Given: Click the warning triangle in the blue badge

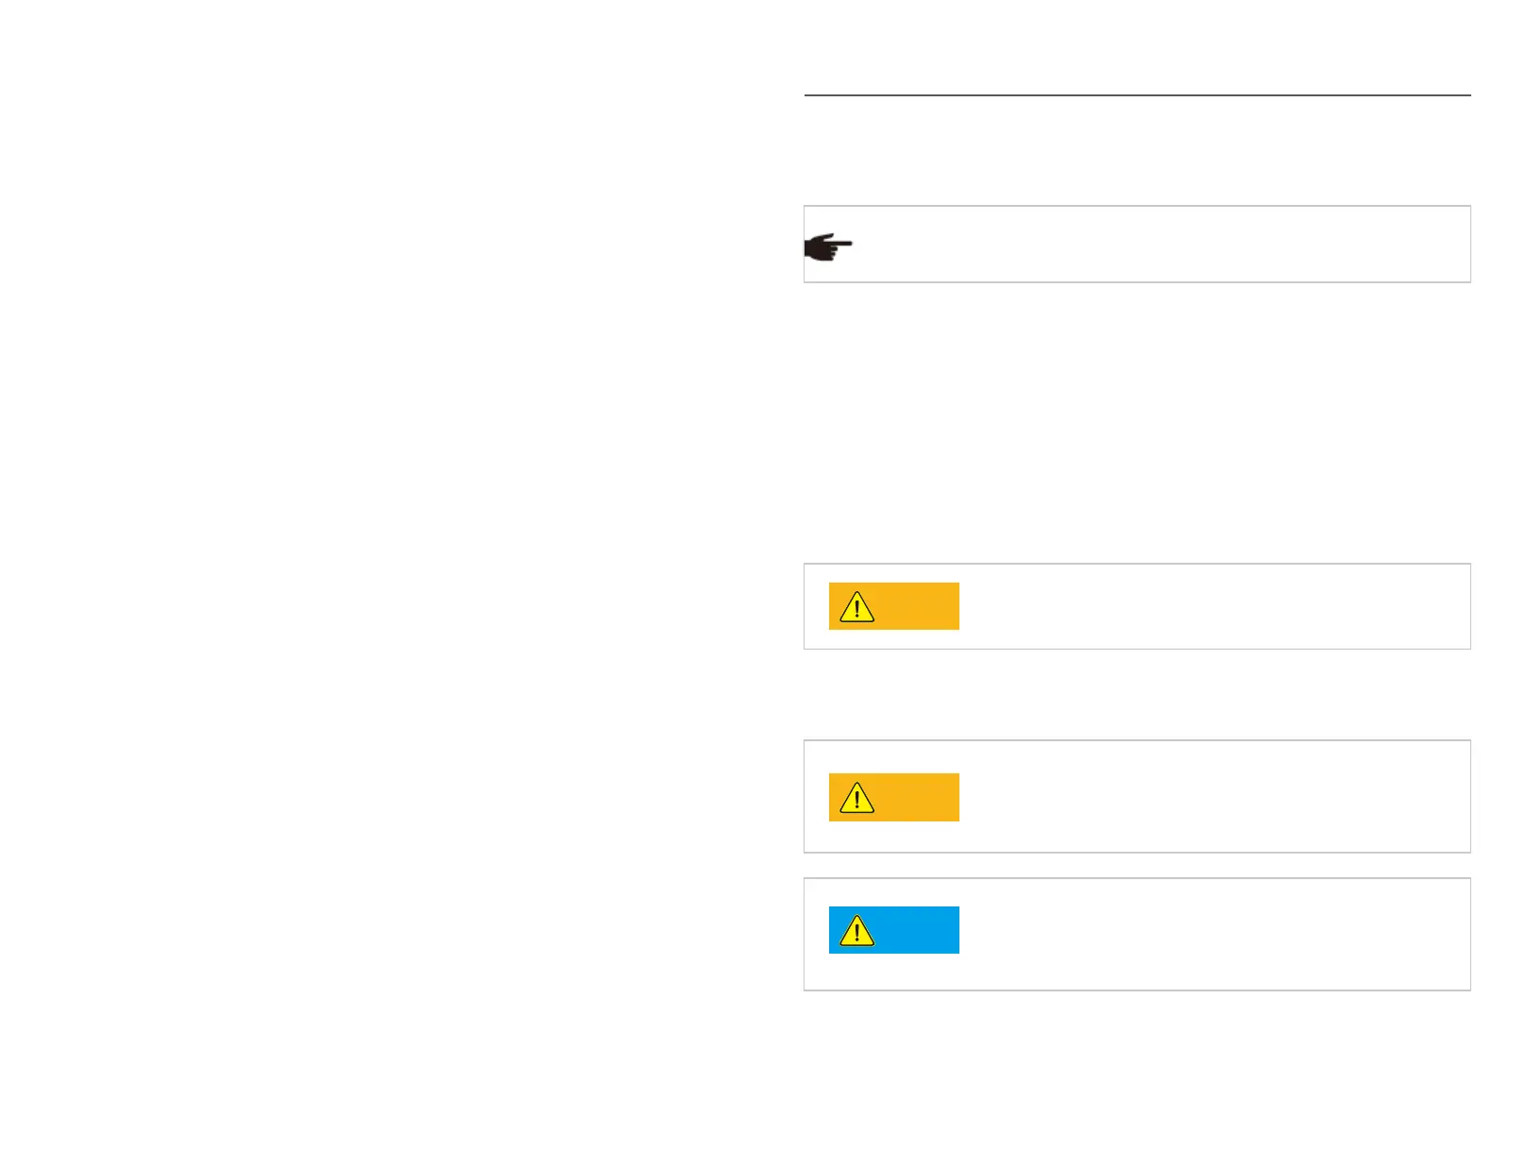Looking at the screenshot, I should coord(856,931).
